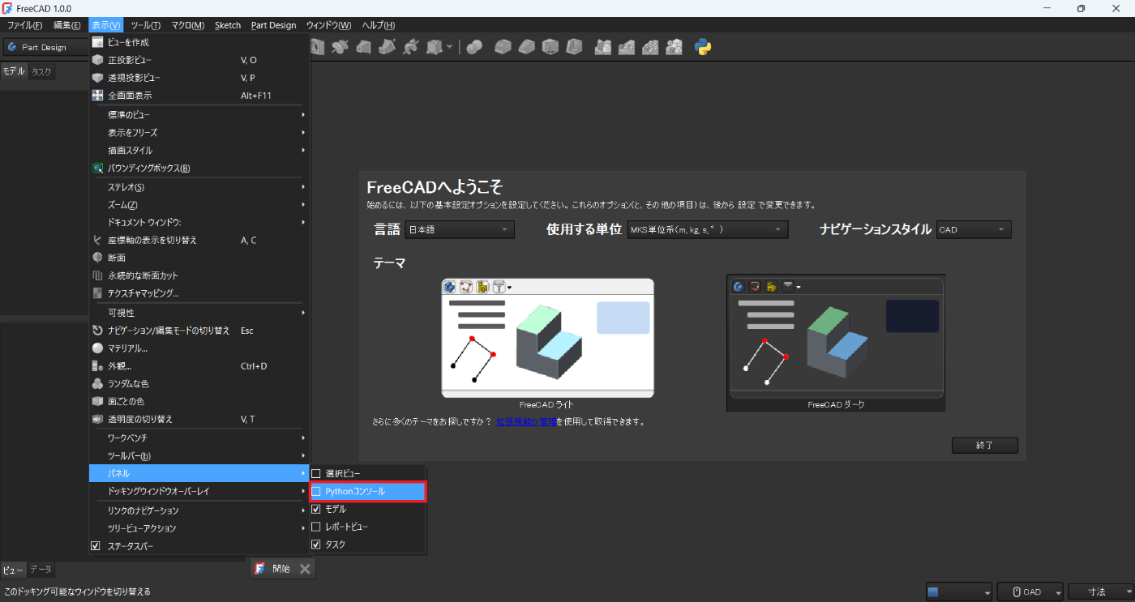Screen dimensions: 1135x602
Task: Open the 拡張機能の管理 link
Action: click(526, 421)
